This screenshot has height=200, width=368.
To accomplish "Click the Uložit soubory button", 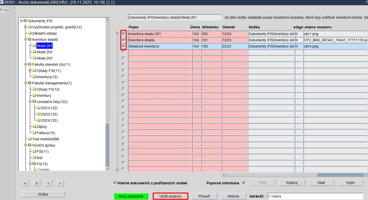I will pyautogui.click(x=170, y=196).
